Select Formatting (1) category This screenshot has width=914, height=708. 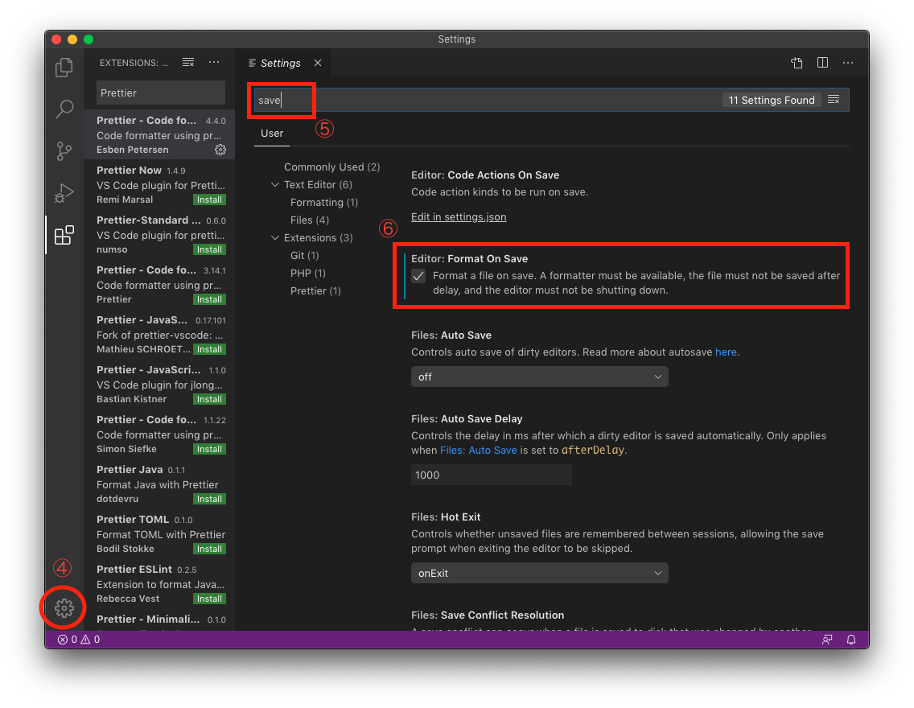pyautogui.click(x=324, y=202)
